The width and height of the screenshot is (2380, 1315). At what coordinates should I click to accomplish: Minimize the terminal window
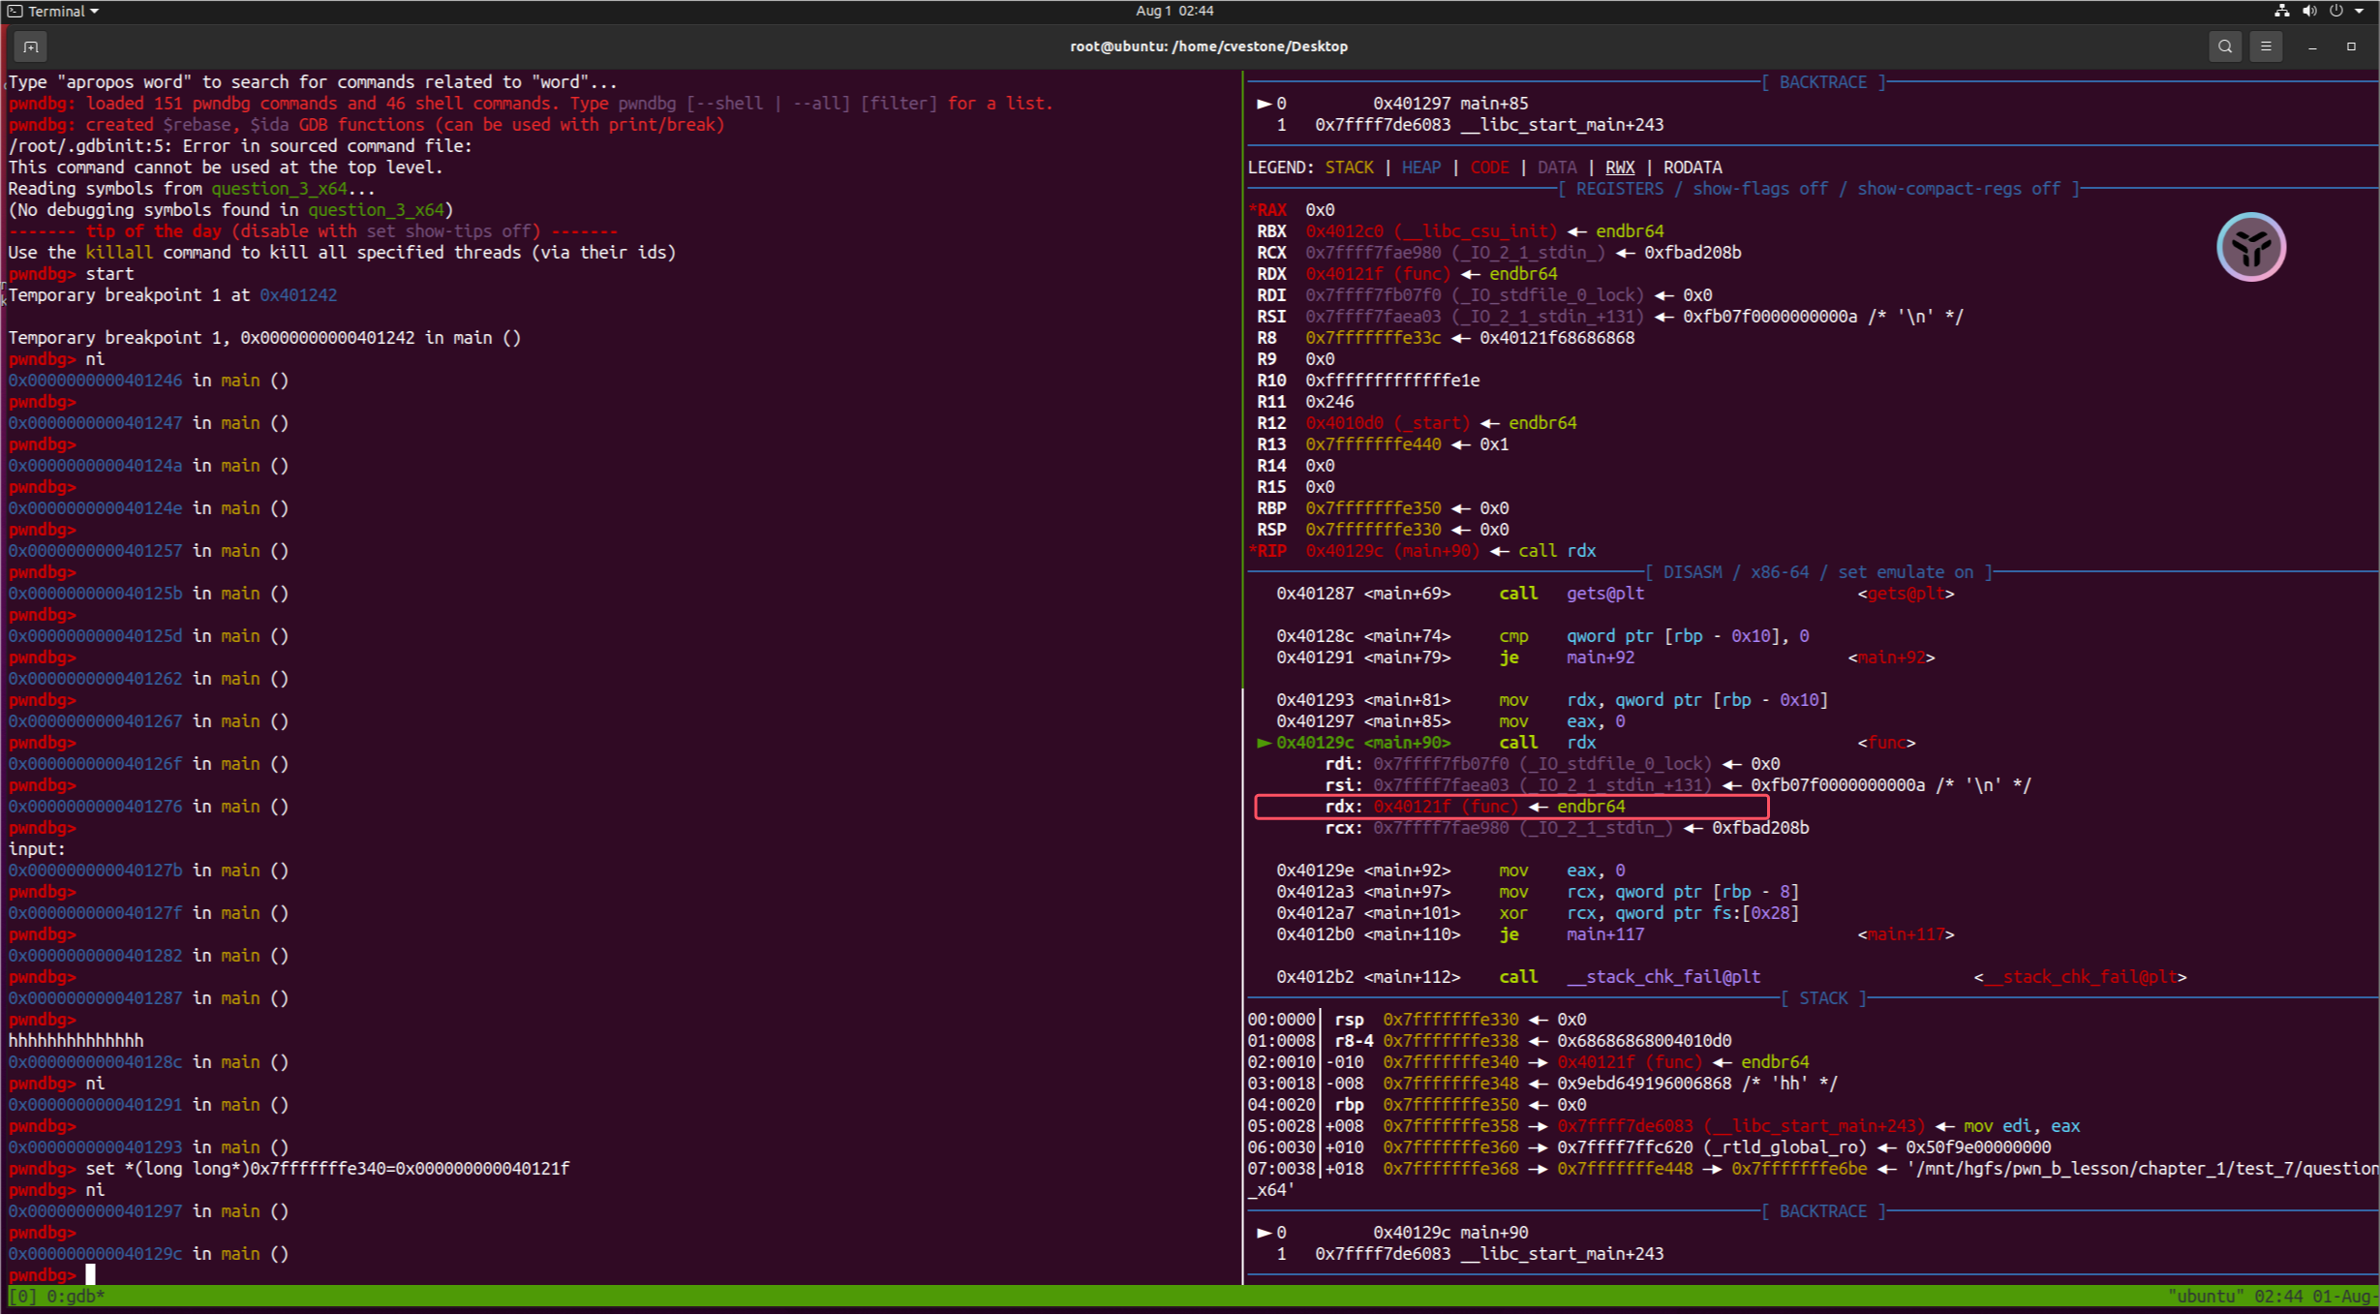point(2312,46)
